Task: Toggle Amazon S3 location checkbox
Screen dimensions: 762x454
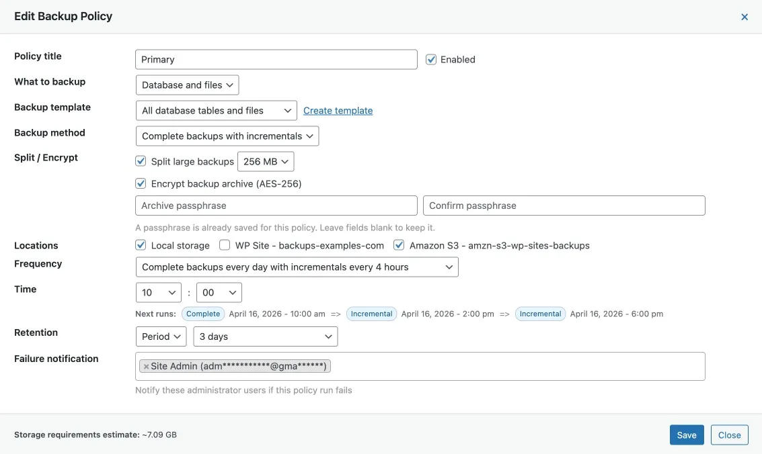Action: (x=399, y=245)
